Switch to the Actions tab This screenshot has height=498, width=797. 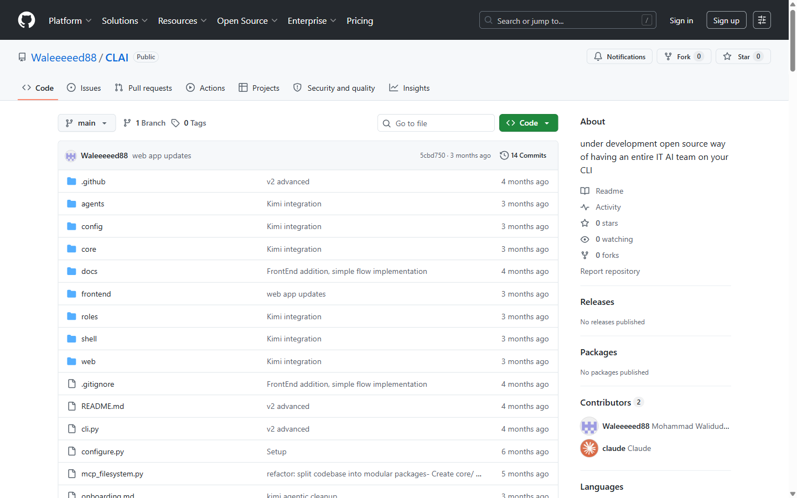[205, 88]
